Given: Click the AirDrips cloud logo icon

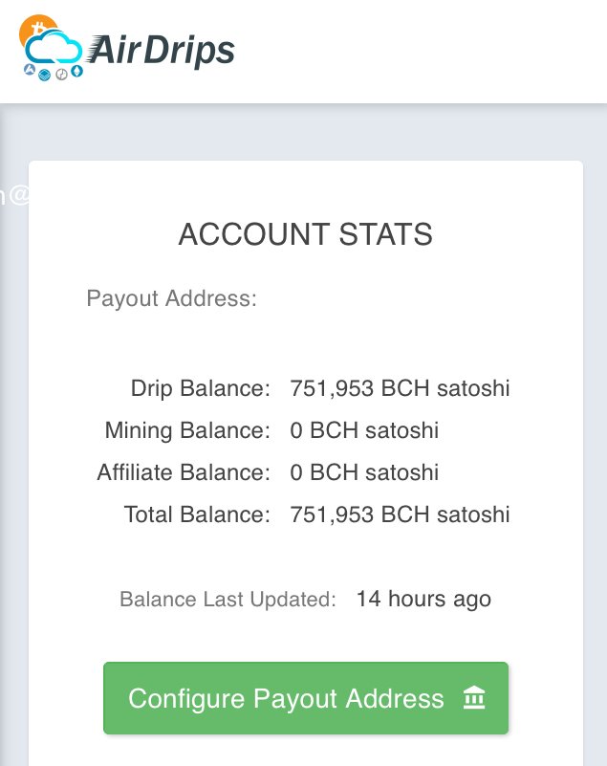Looking at the screenshot, I should tap(54, 48).
